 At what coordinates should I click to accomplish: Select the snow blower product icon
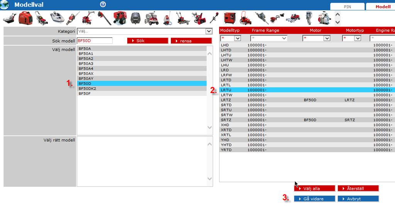(199, 18)
